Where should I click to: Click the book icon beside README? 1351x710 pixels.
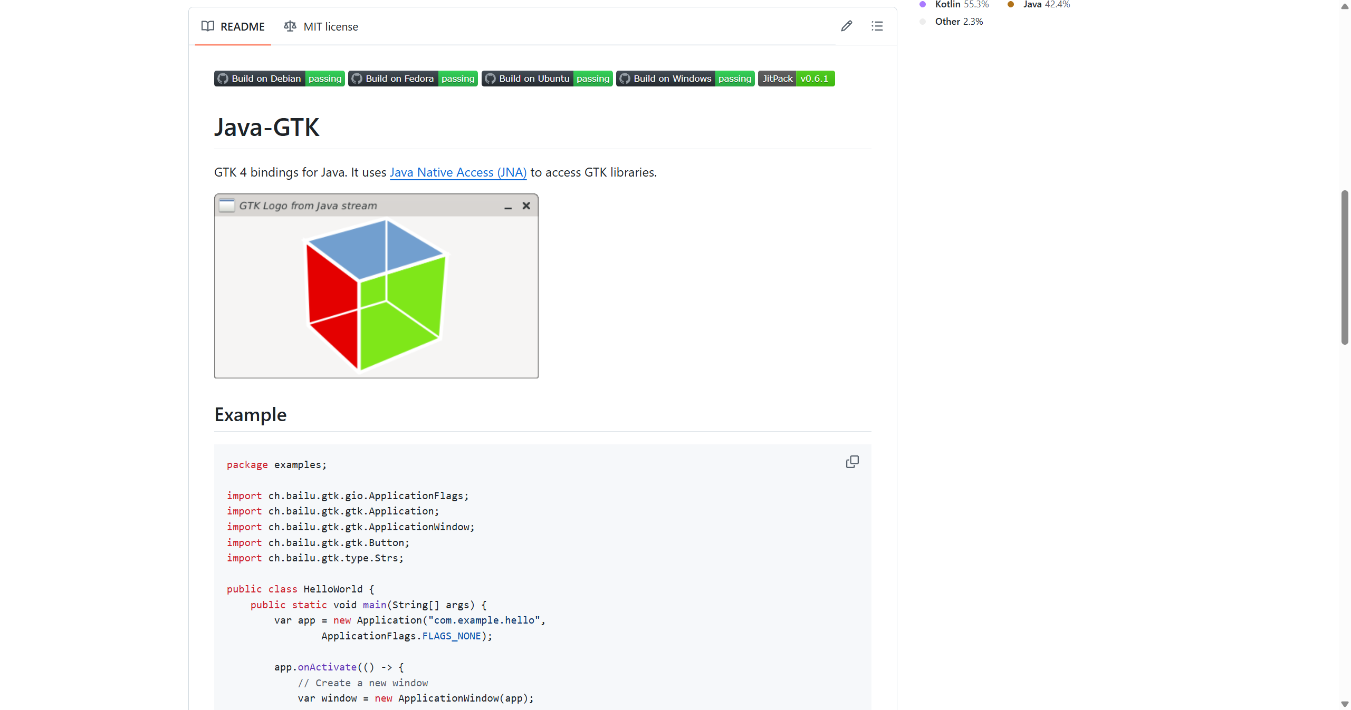(208, 26)
